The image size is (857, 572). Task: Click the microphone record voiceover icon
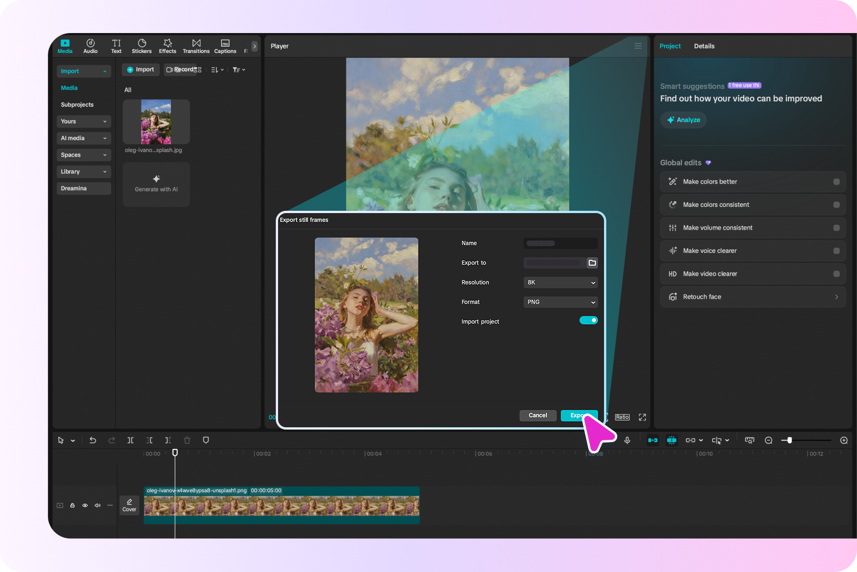pos(627,440)
